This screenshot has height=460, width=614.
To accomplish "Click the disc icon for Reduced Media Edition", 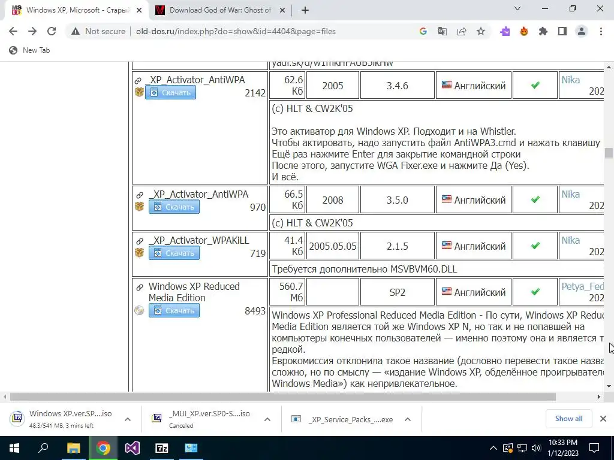I will tap(139, 310).
